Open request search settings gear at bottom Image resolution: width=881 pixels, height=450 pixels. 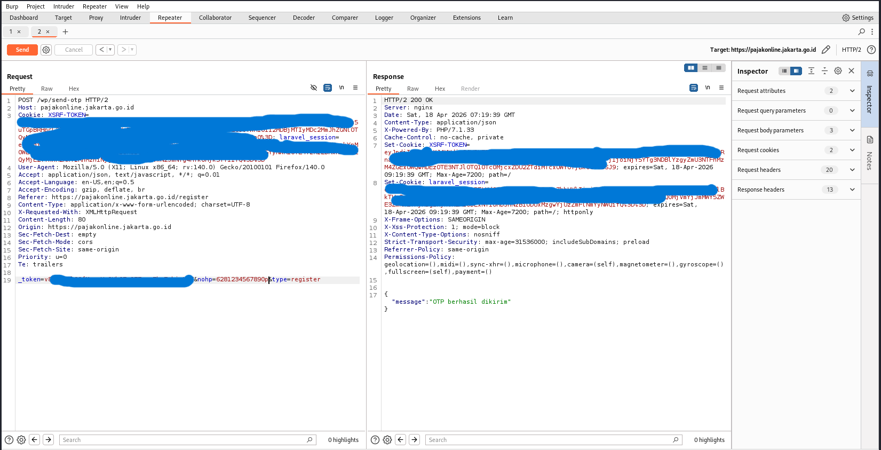coord(21,440)
